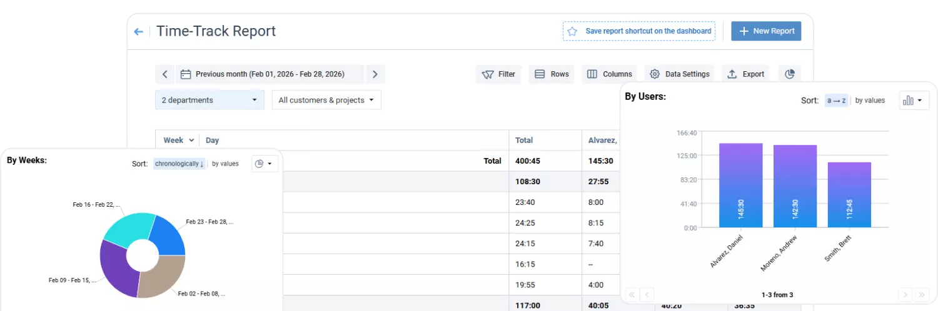938x311 pixels.
Task: Click the star Save report shortcut button
Action: coord(639,31)
